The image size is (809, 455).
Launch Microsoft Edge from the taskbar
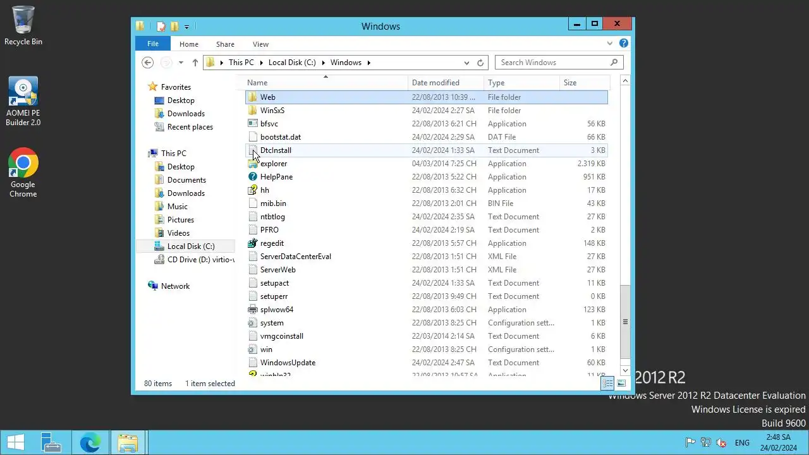(x=90, y=442)
